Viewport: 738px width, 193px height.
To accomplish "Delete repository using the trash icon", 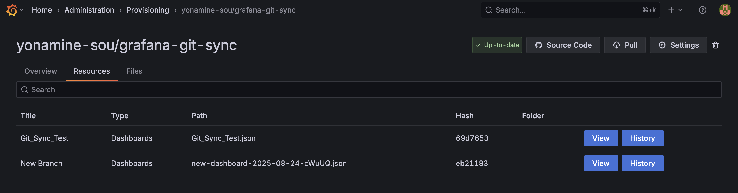I will coord(715,45).
